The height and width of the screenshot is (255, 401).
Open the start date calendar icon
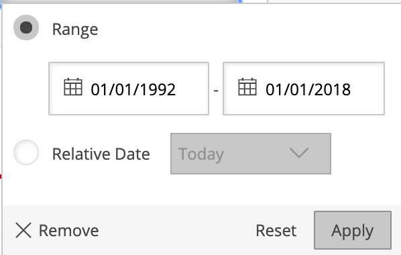(x=73, y=87)
